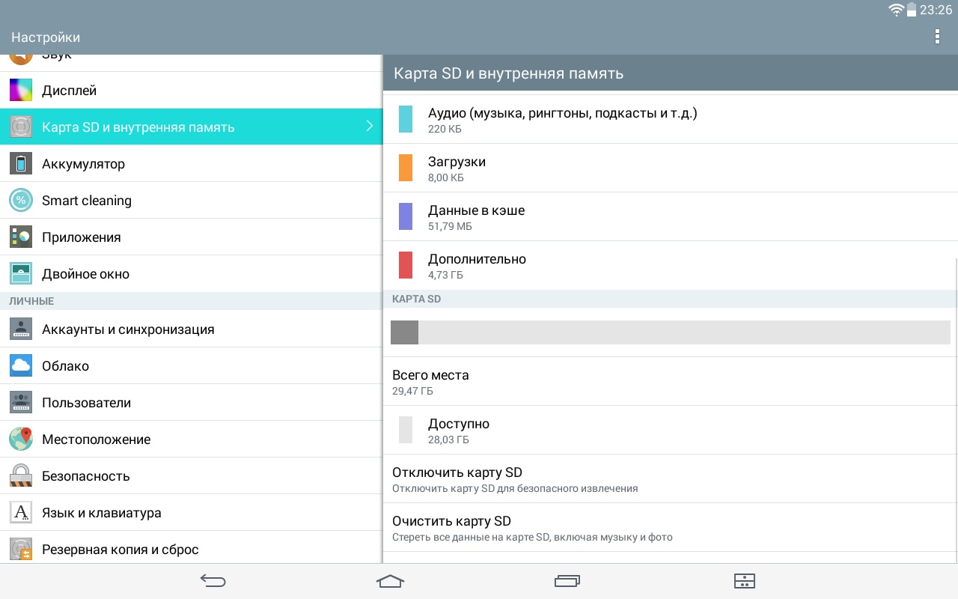Tap the Language and keyboard (Язык и клавиатура) icon
The image size is (958, 599).
tap(21, 513)
